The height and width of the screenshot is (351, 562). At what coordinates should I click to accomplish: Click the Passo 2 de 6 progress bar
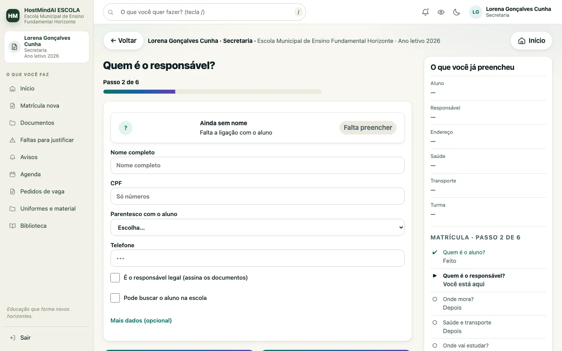click(x=212, y=92)
